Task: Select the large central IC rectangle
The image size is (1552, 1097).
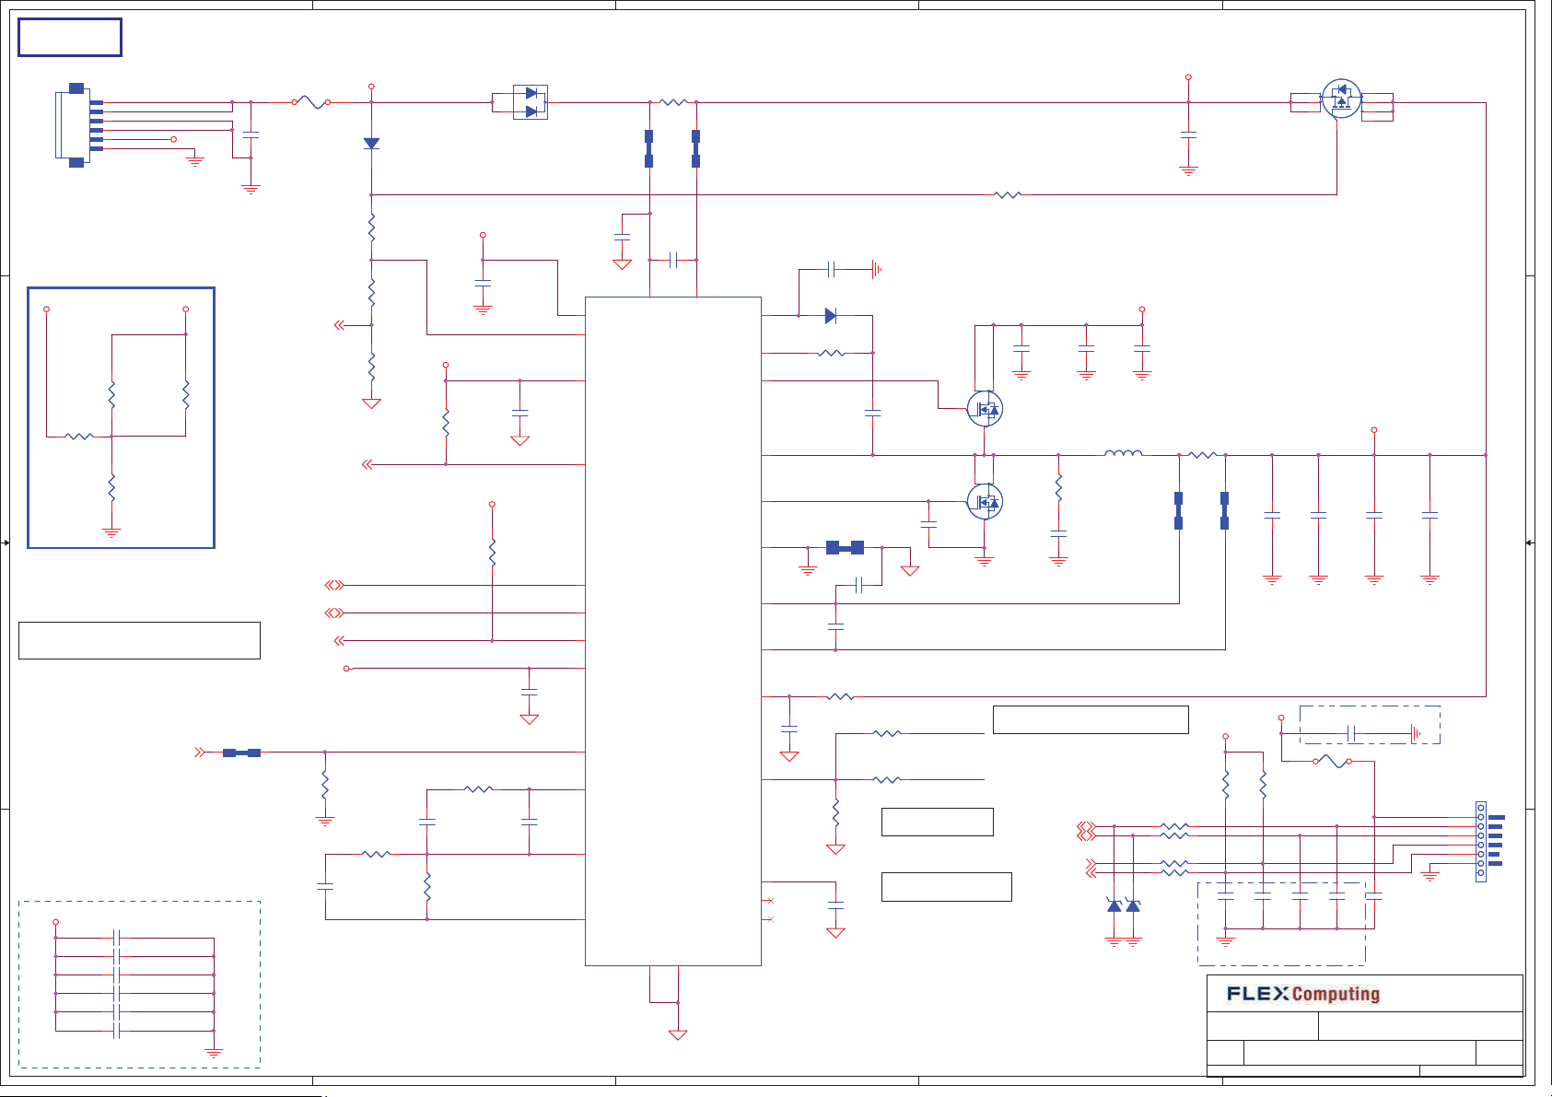Action: [673, 631]
